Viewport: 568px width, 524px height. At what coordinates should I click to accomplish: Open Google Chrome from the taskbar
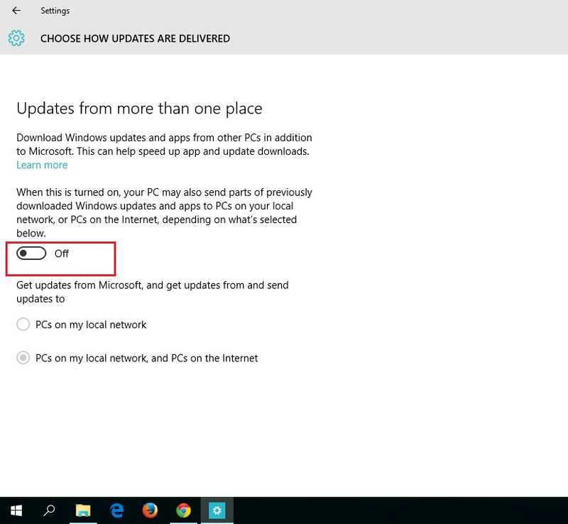pyautogui.click(x=183, y=510)
